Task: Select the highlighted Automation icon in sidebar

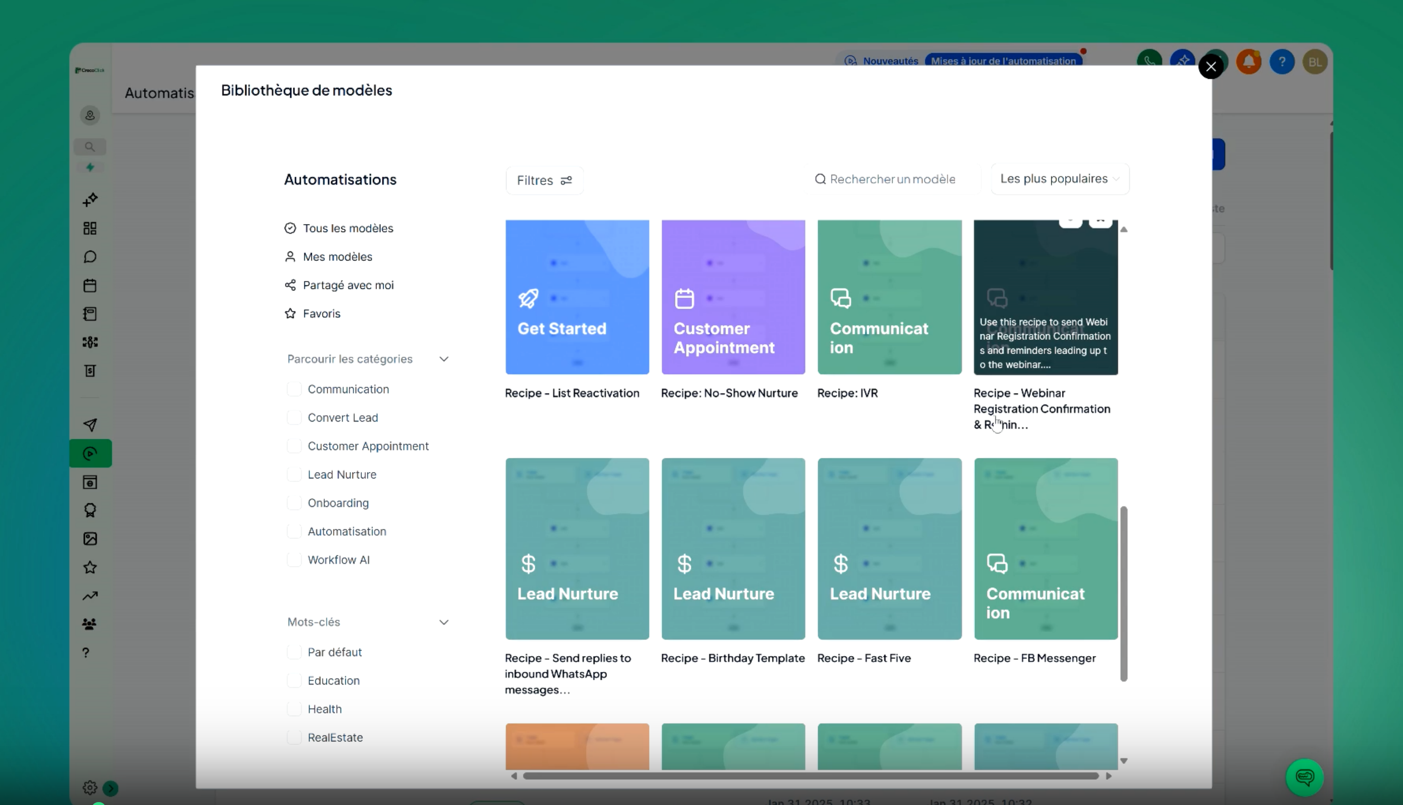Action: pyautogui.click(x=90, y=454)
